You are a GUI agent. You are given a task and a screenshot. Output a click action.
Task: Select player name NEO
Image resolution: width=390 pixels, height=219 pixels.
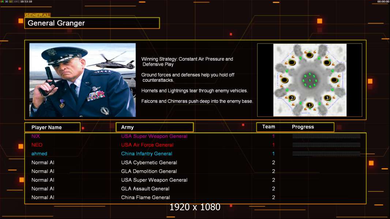pyautogui.click(x=37, y=145)
